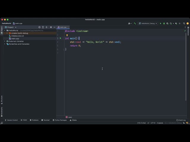Screen dimensions: 190x142
Task: Toggle the Project side tool window
Action: [x=2, y=30]
